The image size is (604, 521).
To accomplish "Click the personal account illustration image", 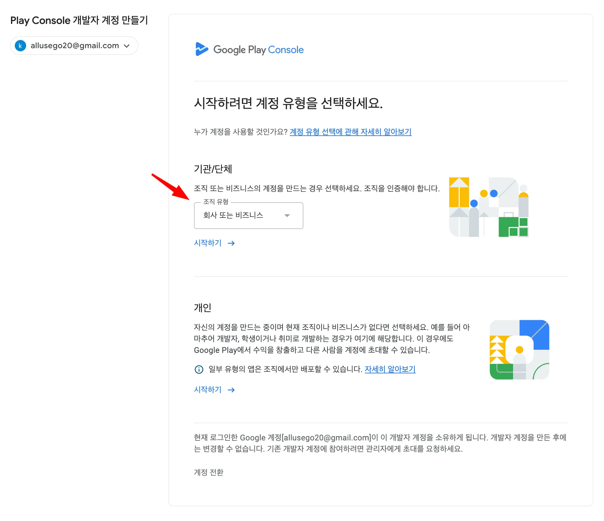I will (x=519, y=350).
